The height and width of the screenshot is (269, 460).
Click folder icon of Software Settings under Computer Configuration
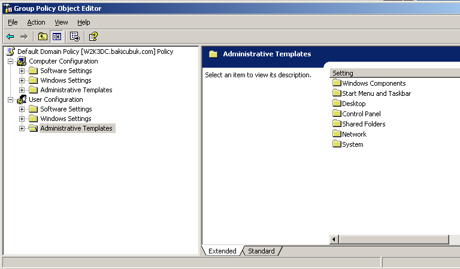coord(34,71)
